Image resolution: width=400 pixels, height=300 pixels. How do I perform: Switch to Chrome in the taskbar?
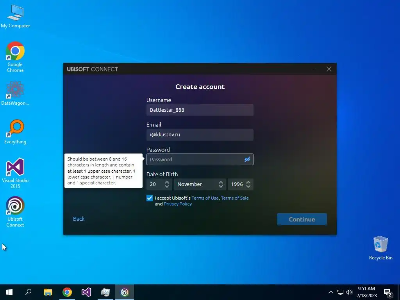pyautogui.click(x=67, y=292)
